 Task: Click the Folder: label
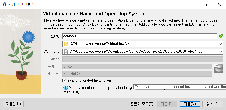coord(55,44)
